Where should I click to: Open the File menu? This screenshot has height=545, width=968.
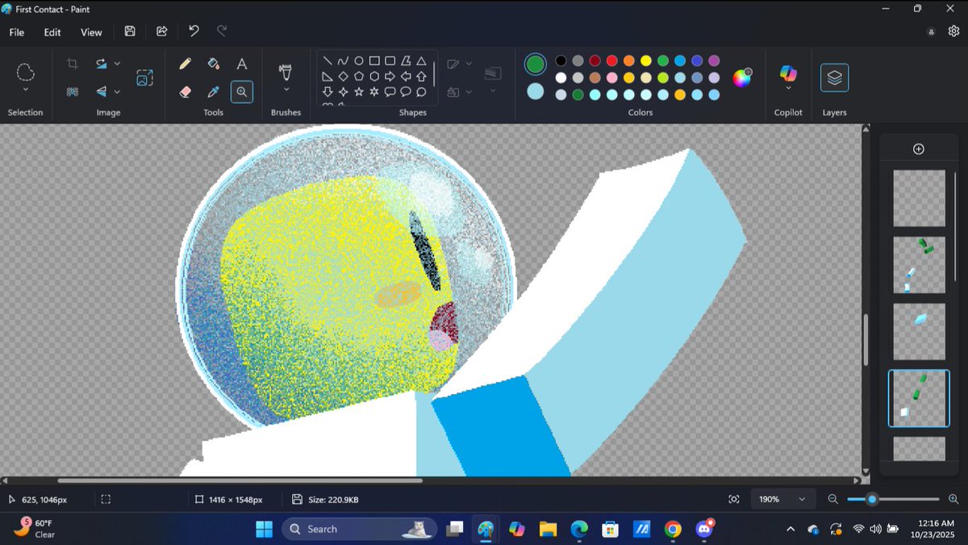[x=17, y=32]
